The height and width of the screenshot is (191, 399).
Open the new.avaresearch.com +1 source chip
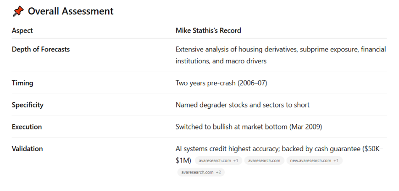click(x=314, y=161)
